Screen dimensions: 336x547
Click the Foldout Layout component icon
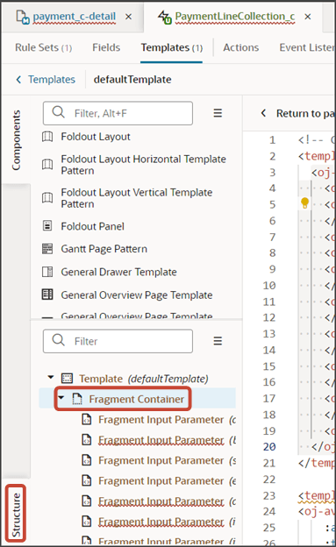[x=47, y=137]
